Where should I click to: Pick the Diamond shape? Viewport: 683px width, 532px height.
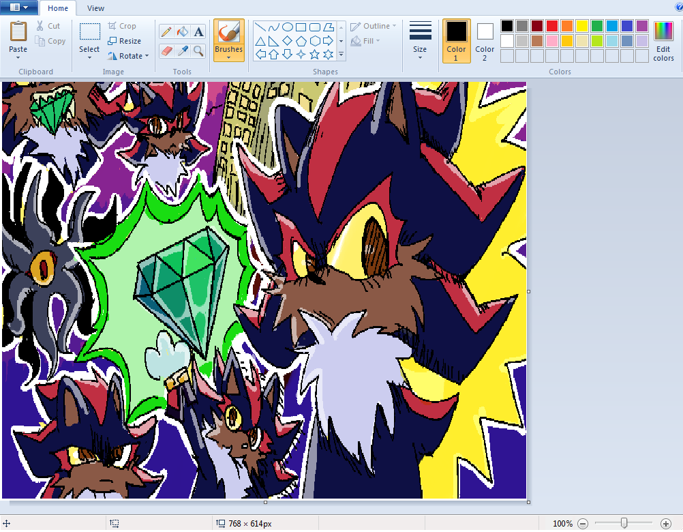(288, 42)
